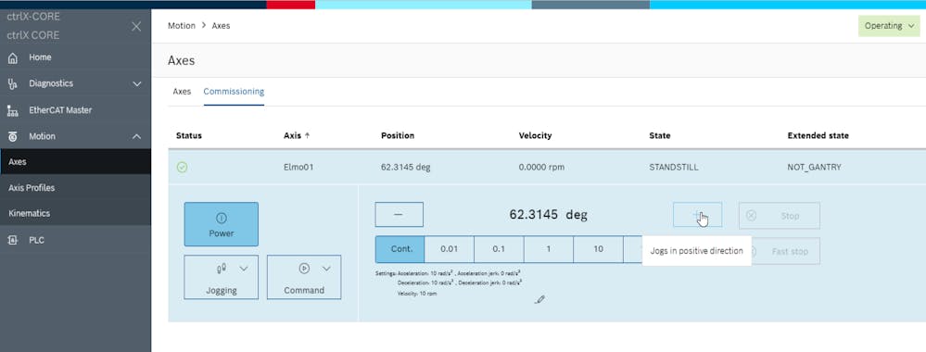Screen dimensions: 926x352
Task: Toggle the axis Power button
Action: click(221, 224)
